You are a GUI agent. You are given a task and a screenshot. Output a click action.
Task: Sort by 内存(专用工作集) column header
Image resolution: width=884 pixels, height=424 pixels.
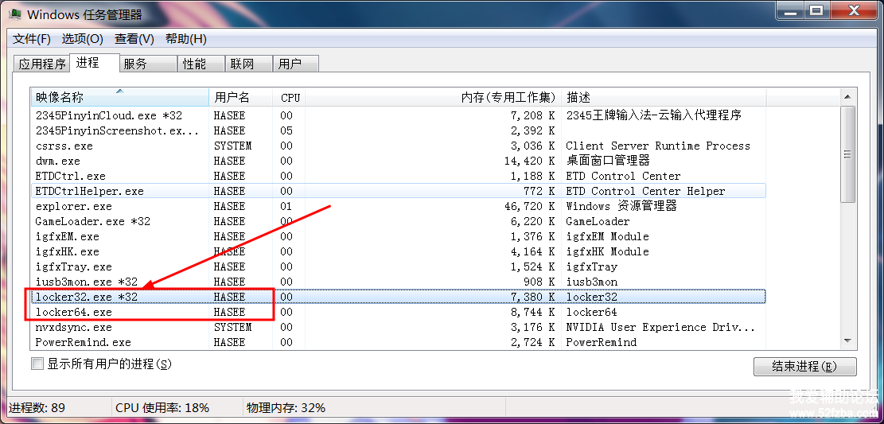pyautogui.click(x=433, y=98)
